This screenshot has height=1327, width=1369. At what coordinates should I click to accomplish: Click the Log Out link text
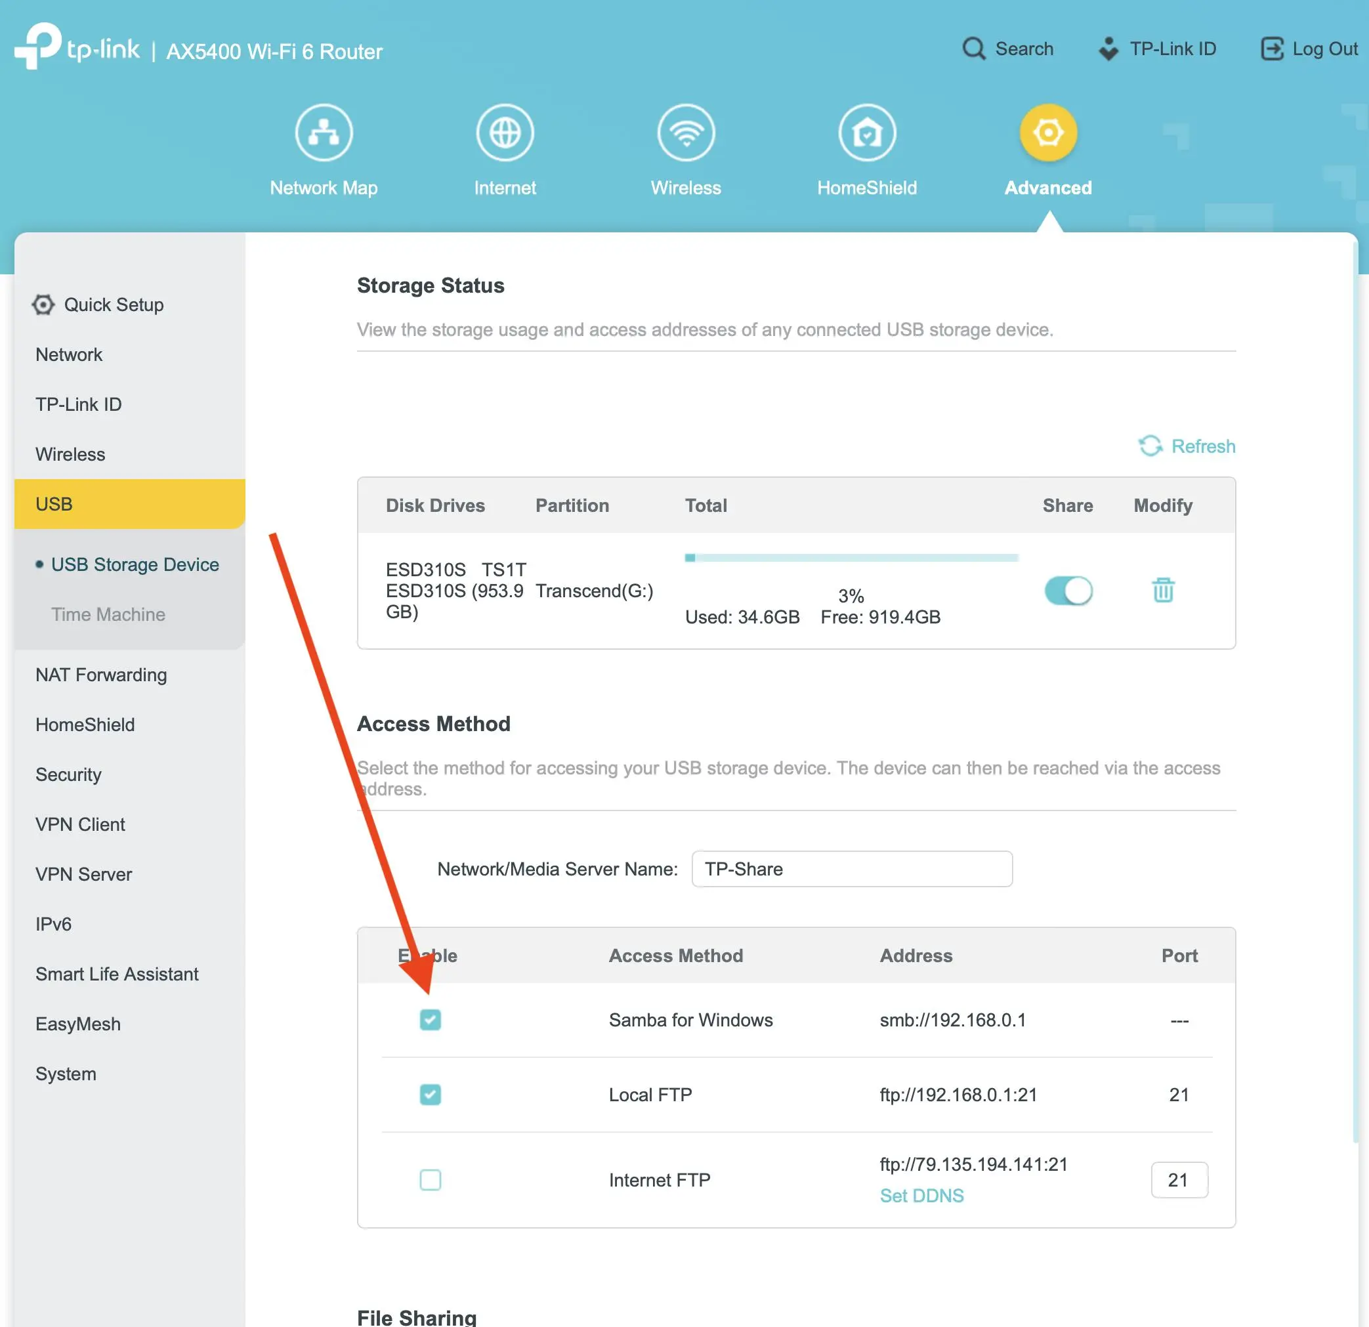coord(1325,49)
